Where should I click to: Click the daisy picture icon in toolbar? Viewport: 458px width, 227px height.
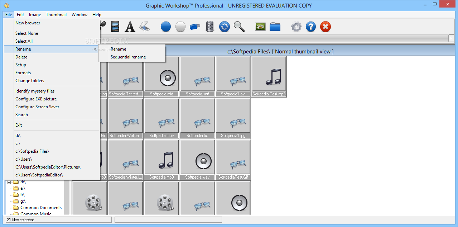[x=260, y=27]
